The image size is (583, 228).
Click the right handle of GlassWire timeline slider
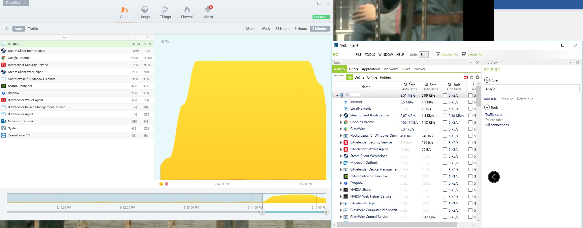[x=326, y=212]
